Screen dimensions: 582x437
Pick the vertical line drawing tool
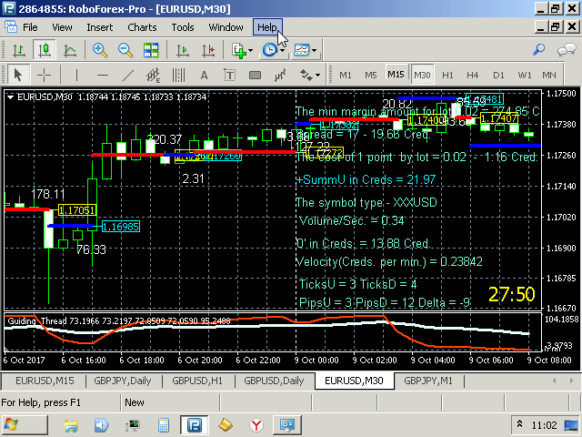coord(76,75)
